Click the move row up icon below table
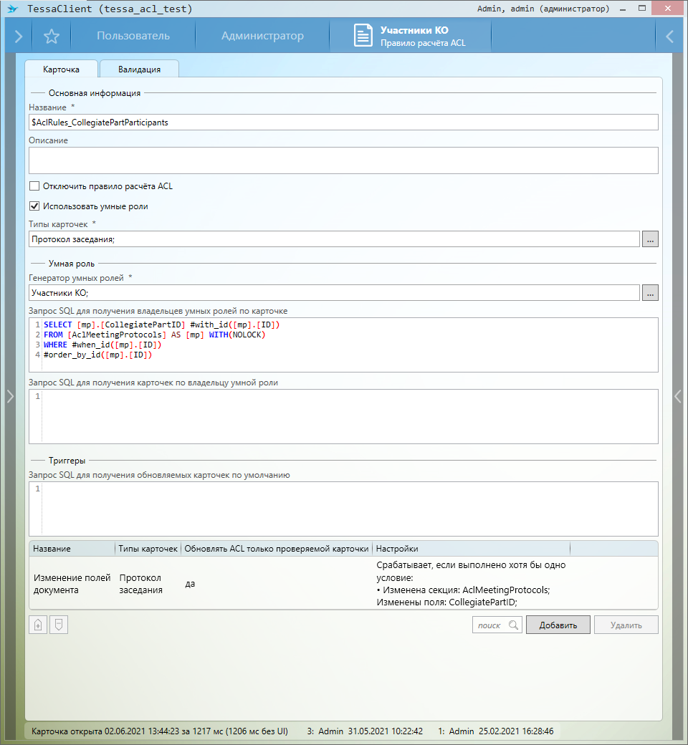The width and height of the screenshot is (688, 745). click(x=38, y=625)
